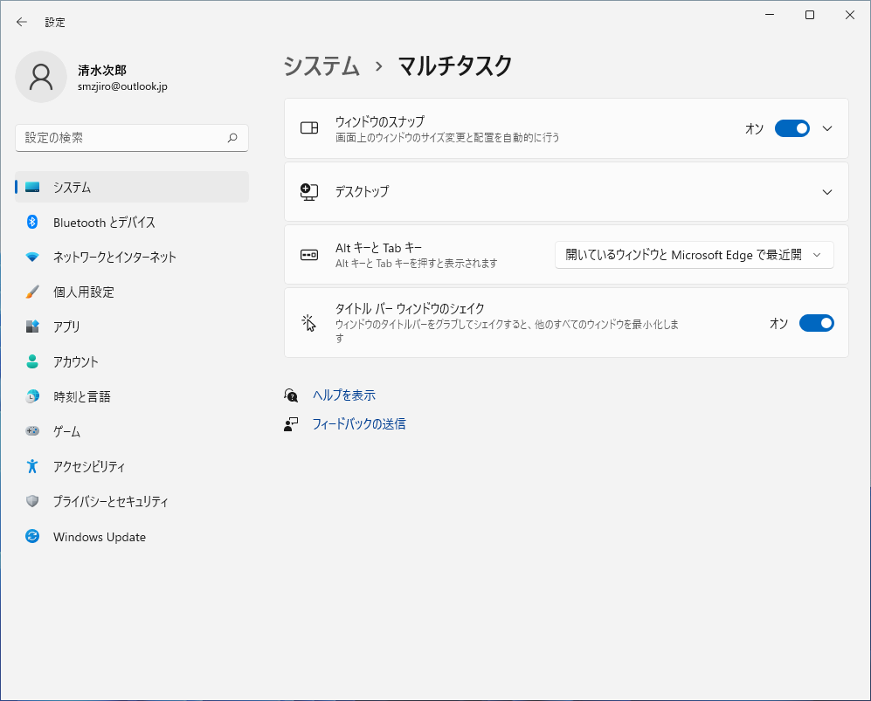Viewport: 871px width, 701px height.
Task: Expand the デスクトップ section chevron
Action: (826, 191)
